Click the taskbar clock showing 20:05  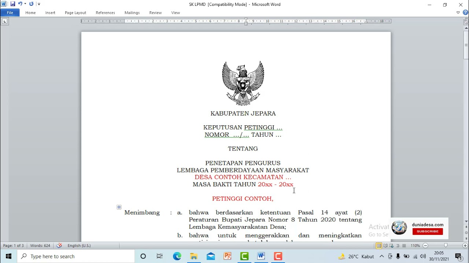pos(439,256)
